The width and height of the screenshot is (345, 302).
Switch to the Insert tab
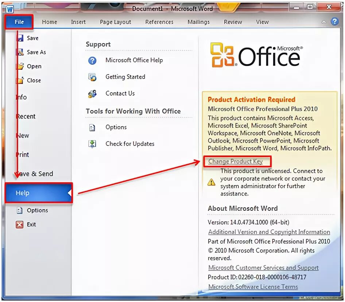click(78, 22)
